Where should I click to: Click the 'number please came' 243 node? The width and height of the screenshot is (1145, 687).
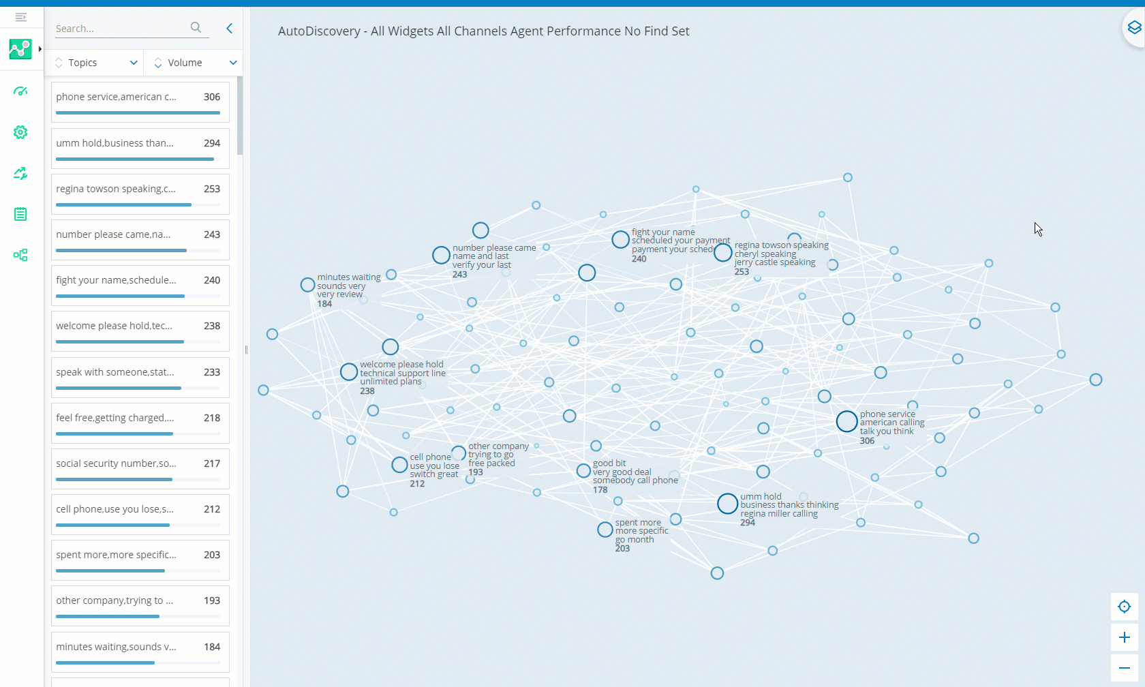coord(441,256)
